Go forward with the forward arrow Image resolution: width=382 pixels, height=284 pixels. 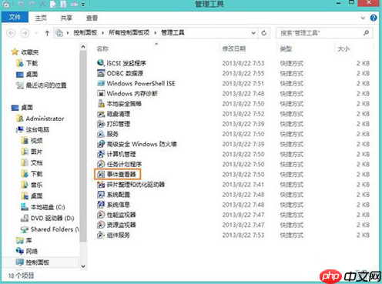pos(25,33)
